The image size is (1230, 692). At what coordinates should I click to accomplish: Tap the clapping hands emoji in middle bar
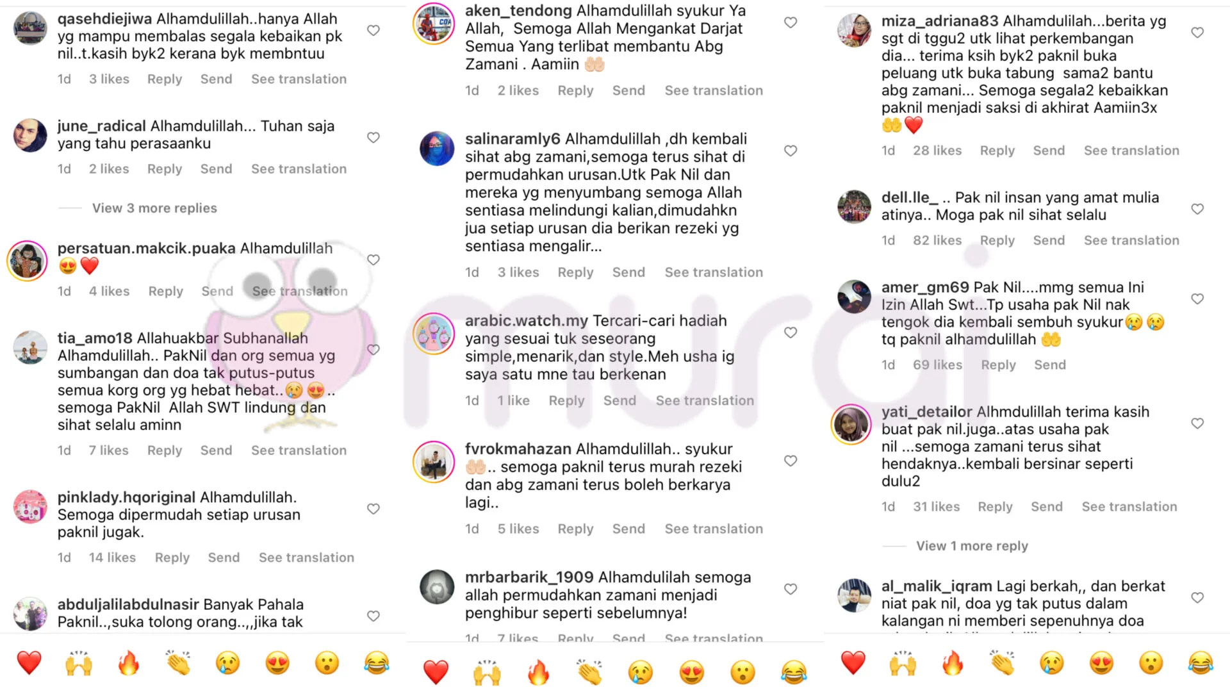(589, 672)
